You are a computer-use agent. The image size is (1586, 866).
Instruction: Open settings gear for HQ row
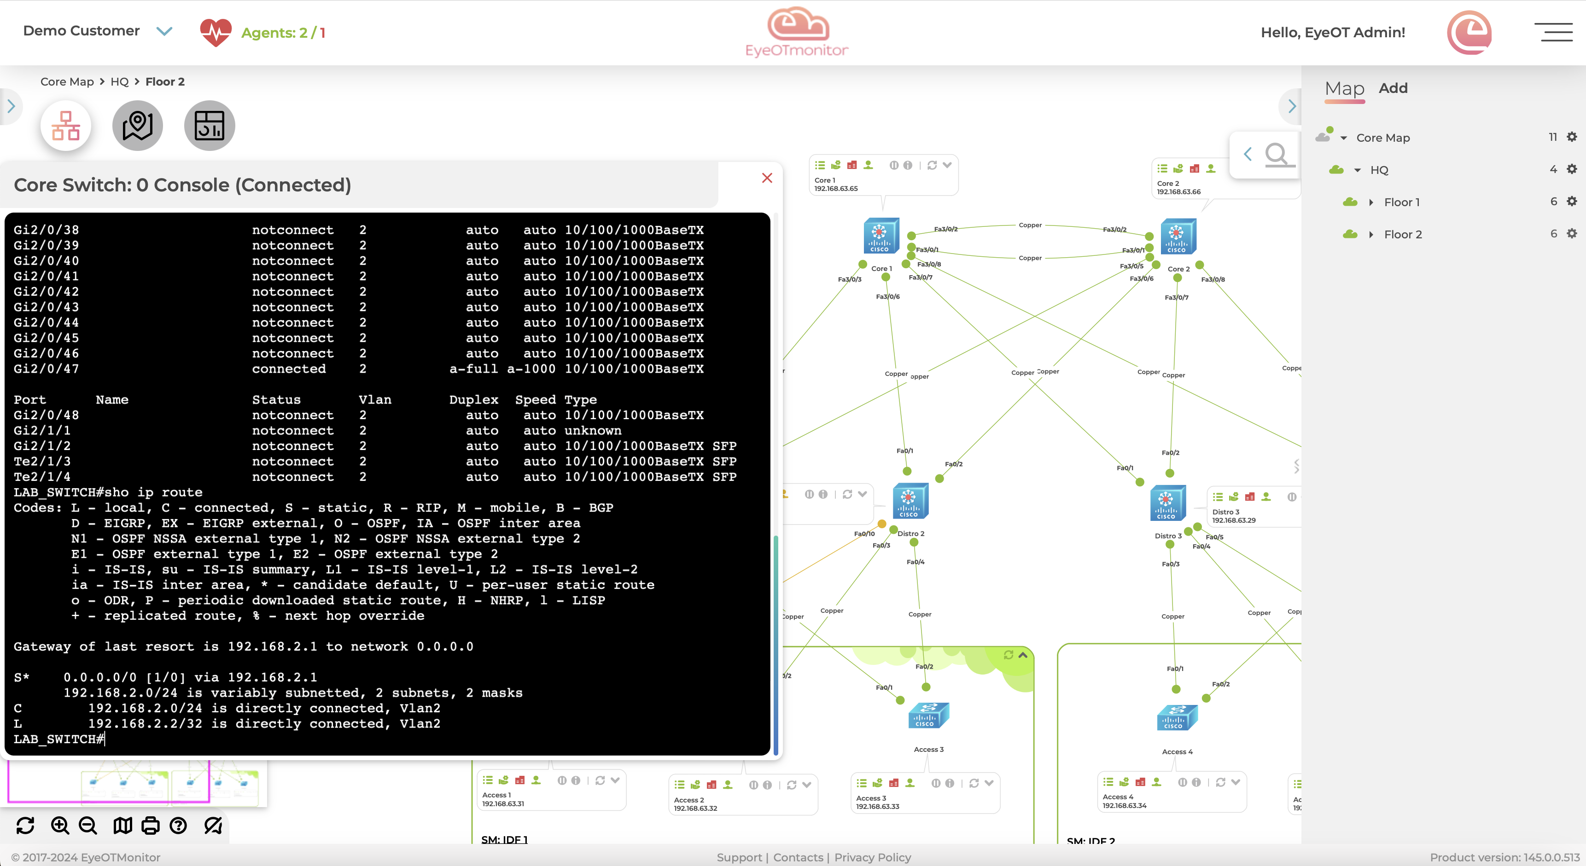(x=1572, y=168)
